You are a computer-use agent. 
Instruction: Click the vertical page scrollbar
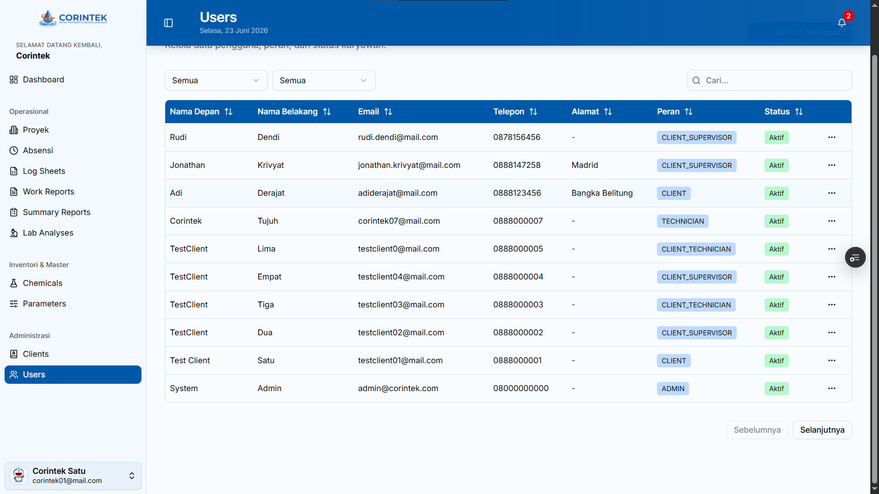(x=874, y=269)
